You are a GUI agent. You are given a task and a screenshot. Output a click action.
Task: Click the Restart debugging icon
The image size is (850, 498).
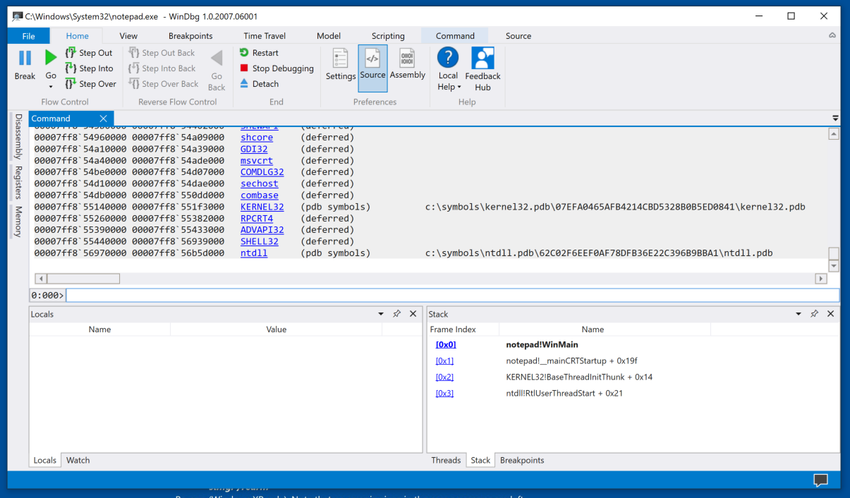(x=244, y=53)
